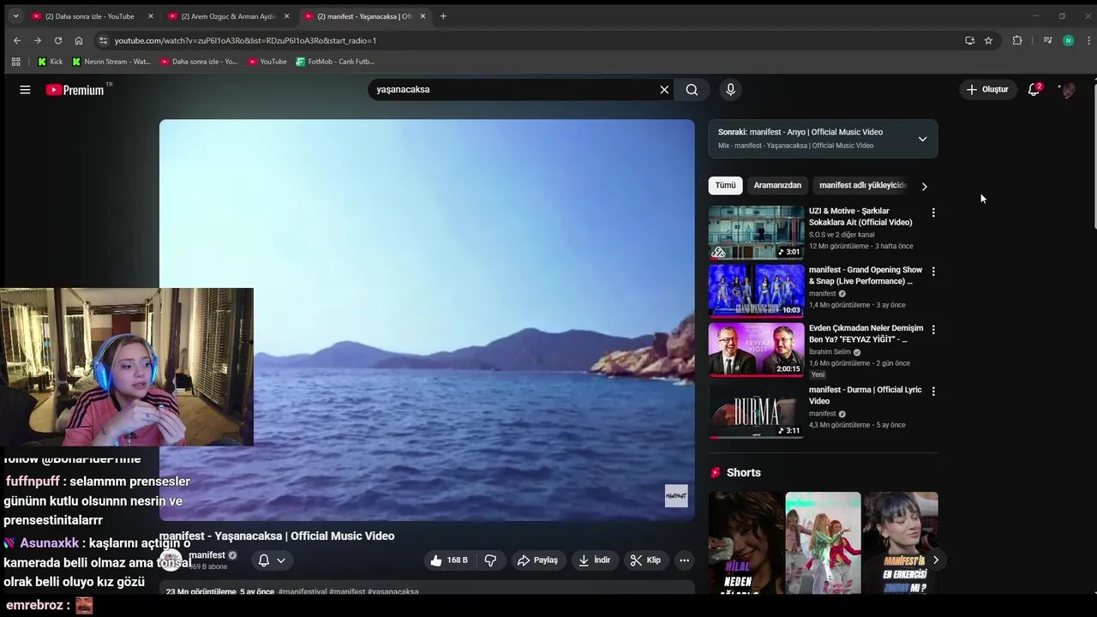Select the Tümü filter chip
Viewport: 1097px width, 617px height.
(725, 185)
